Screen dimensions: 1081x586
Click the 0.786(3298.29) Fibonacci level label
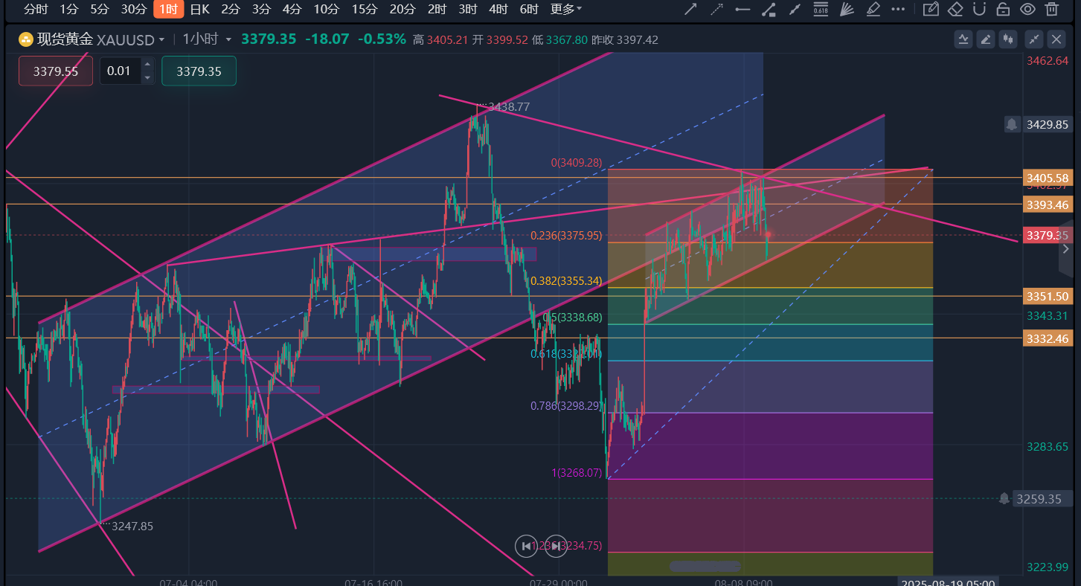[565, 405]
